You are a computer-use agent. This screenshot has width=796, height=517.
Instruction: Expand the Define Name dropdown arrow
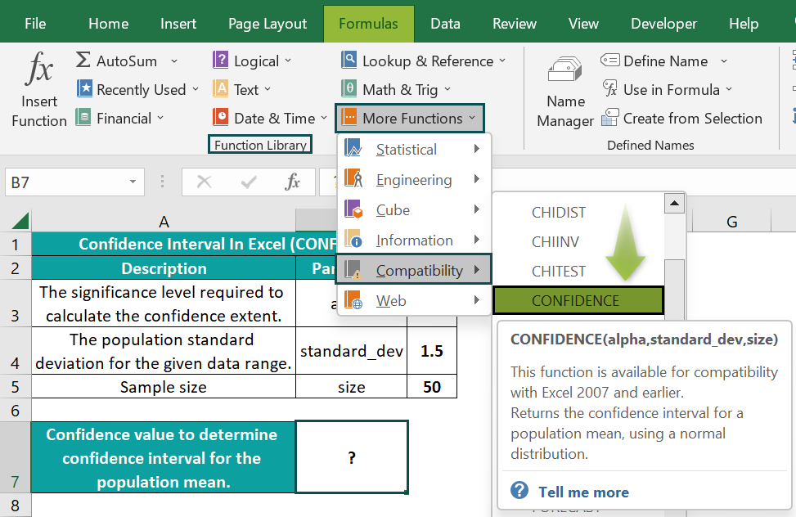pyautogui.click(x=724, y=61)
